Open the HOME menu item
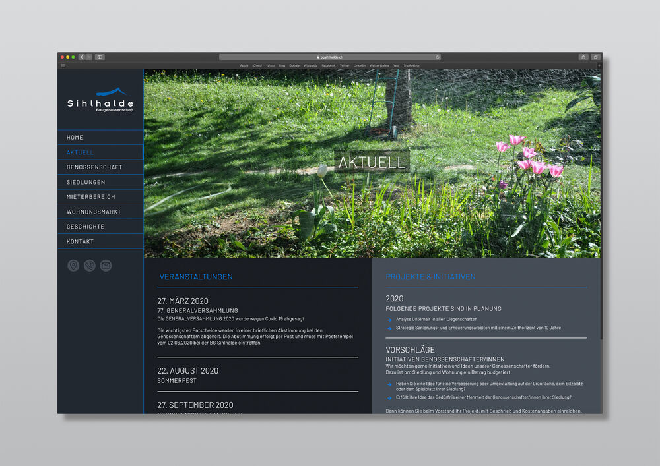 pyautogui.click(x=75, y=138)
